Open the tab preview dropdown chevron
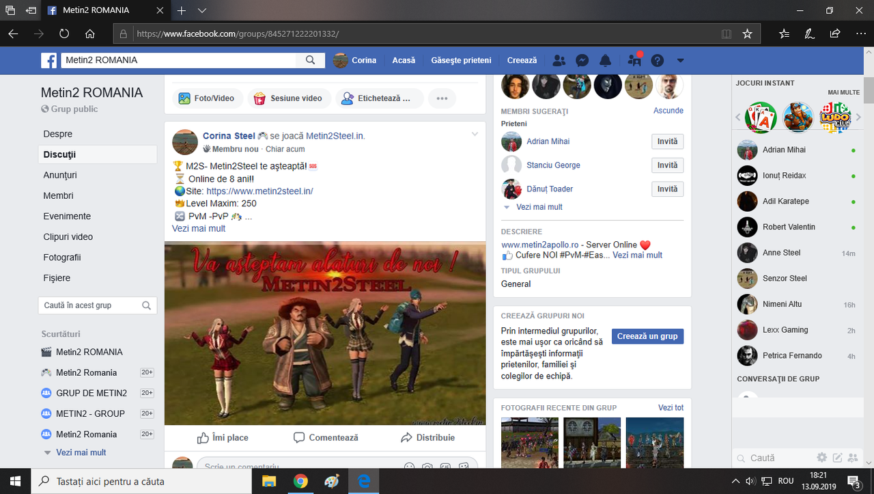 [202, 11]
